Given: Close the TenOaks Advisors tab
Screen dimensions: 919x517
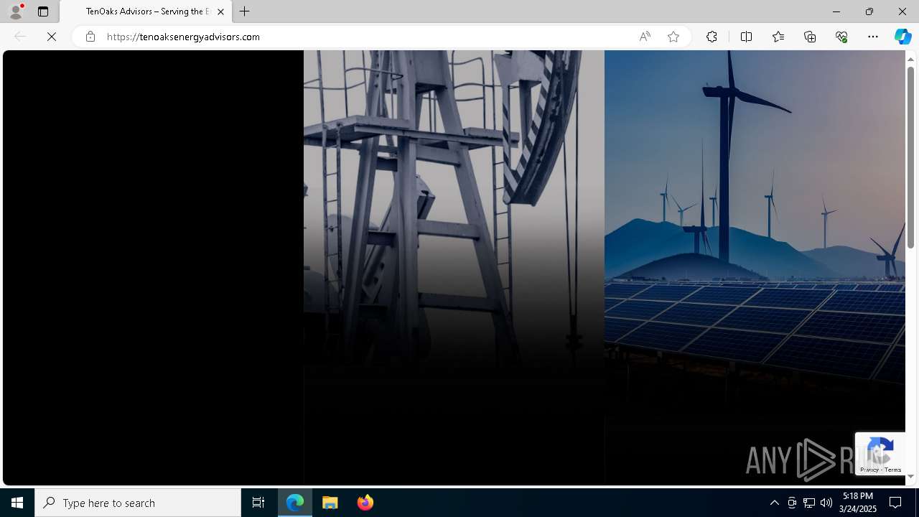Looking at the screenshot, I should pyautogui.click(x=220, y=11).
